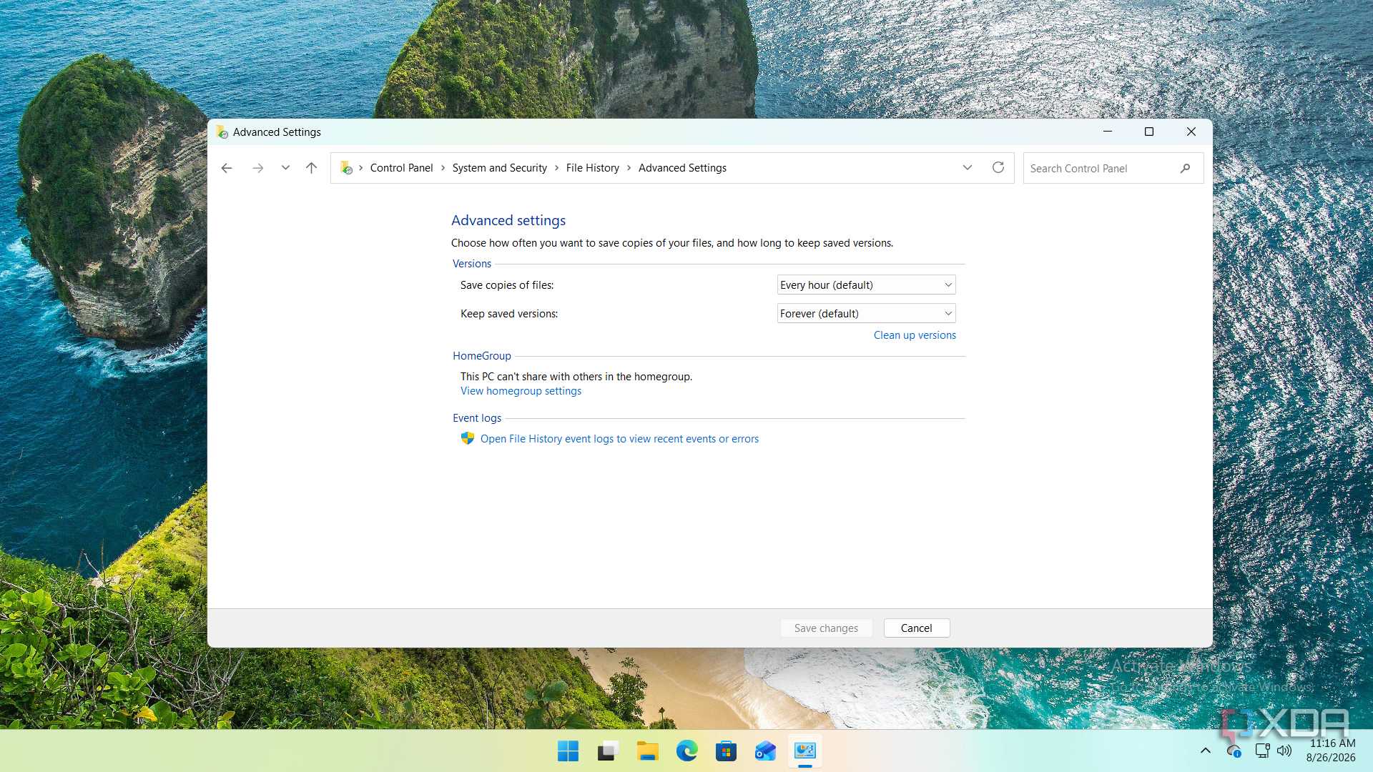Viewport: 1373px width, 772px height.
Task: Open the recent locations chevron
Action: [x=285, y=168]
